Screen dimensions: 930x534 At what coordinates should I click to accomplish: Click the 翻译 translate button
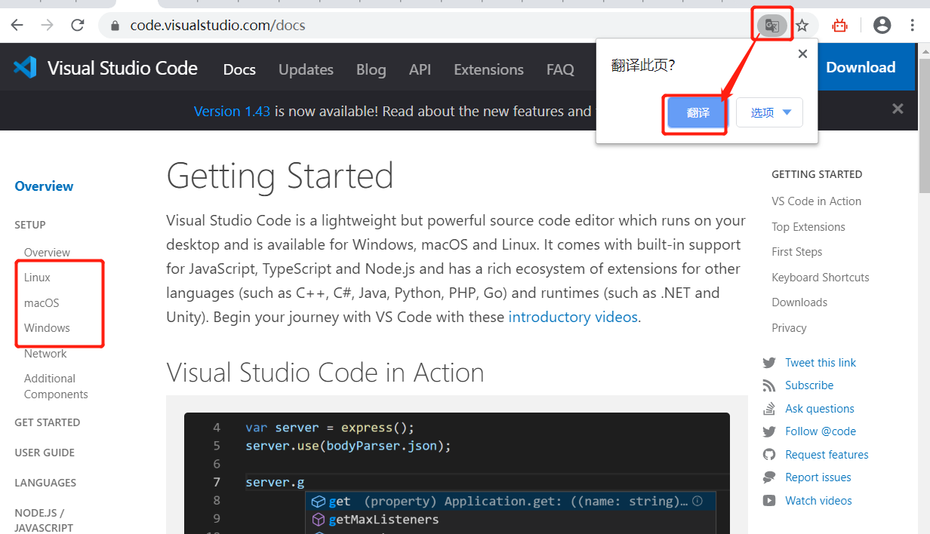click(x=697, y=113)
